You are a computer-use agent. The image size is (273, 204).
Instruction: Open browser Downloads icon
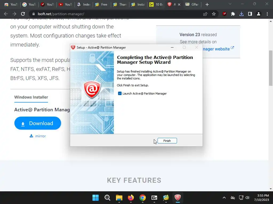tap(242, 14)
